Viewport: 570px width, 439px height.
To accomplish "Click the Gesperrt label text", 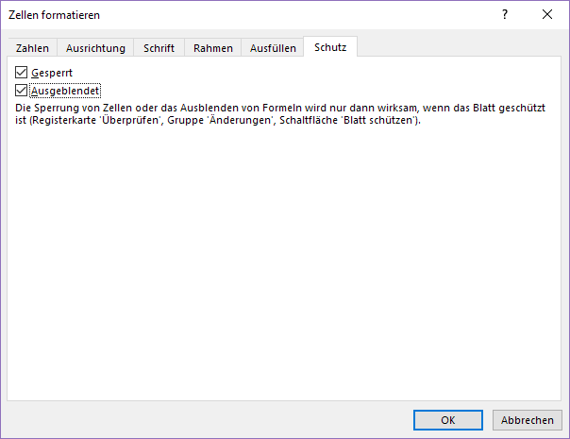I will point(52,73).
